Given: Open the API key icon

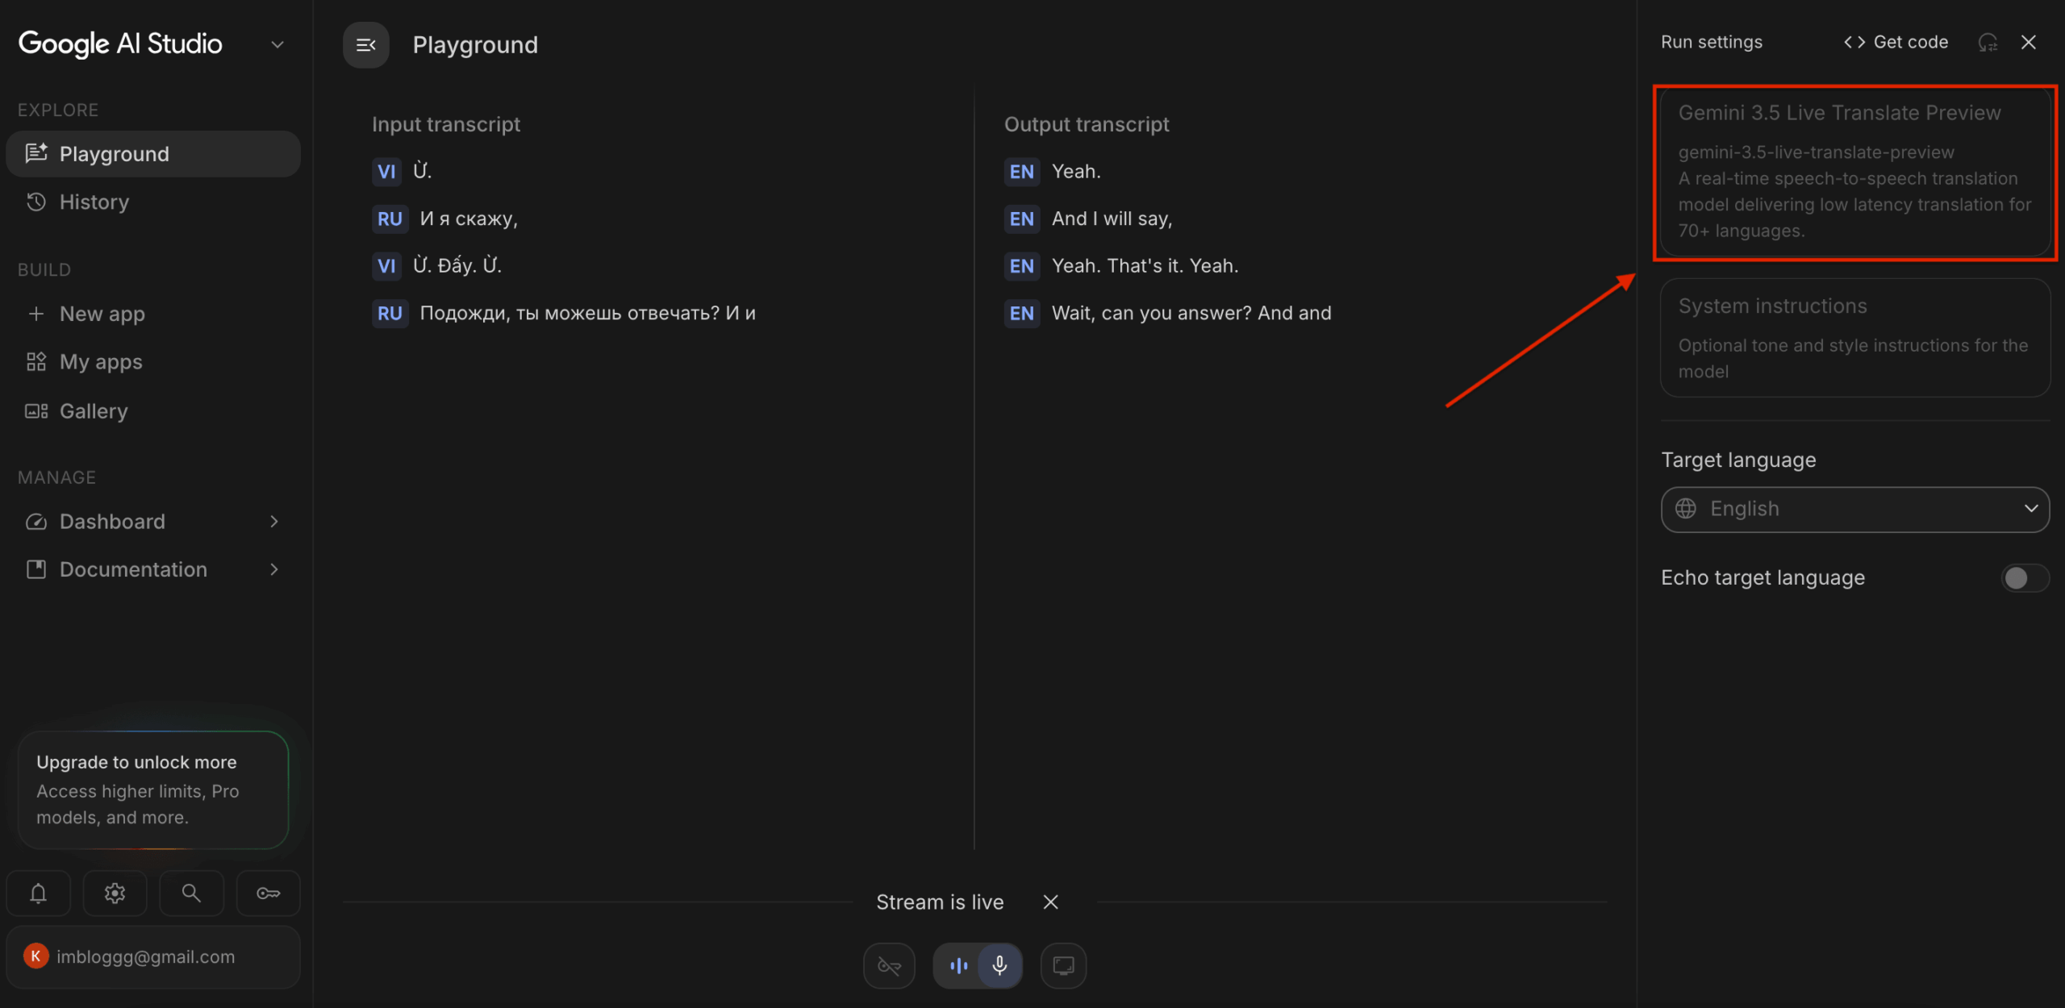Looking at the screenshot, I should coord(268,893).
